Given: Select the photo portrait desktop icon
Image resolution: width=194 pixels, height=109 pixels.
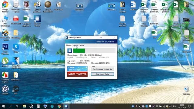Looking at the screenshot, I should tap(26, 6).
